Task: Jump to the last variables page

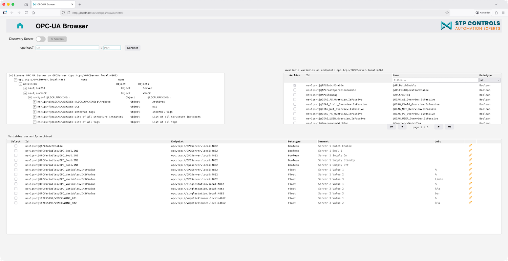Action: (449, 127)
